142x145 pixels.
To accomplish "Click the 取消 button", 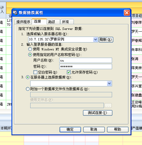I will point(94,129).
